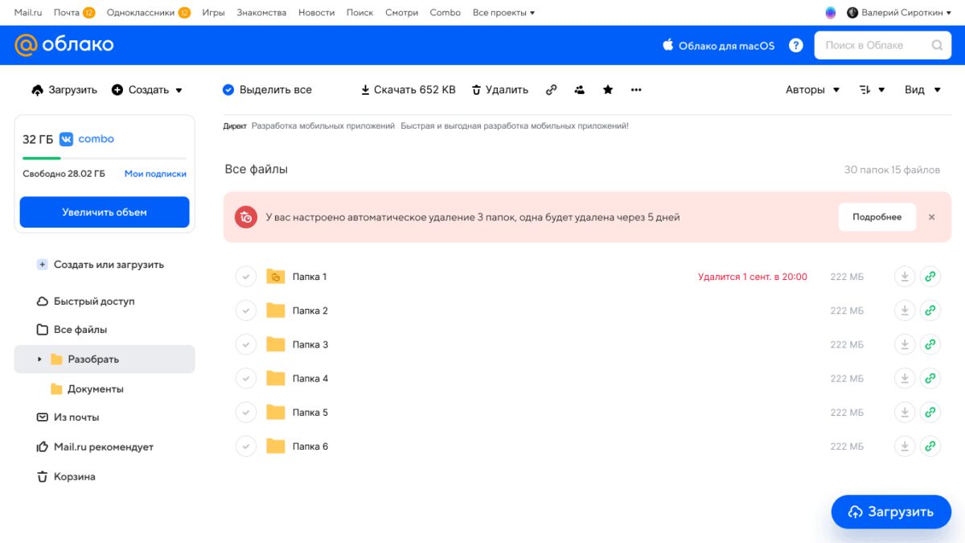
Task: Click the Папка 1 auto-delete folder icon
Action: (276, 277)
